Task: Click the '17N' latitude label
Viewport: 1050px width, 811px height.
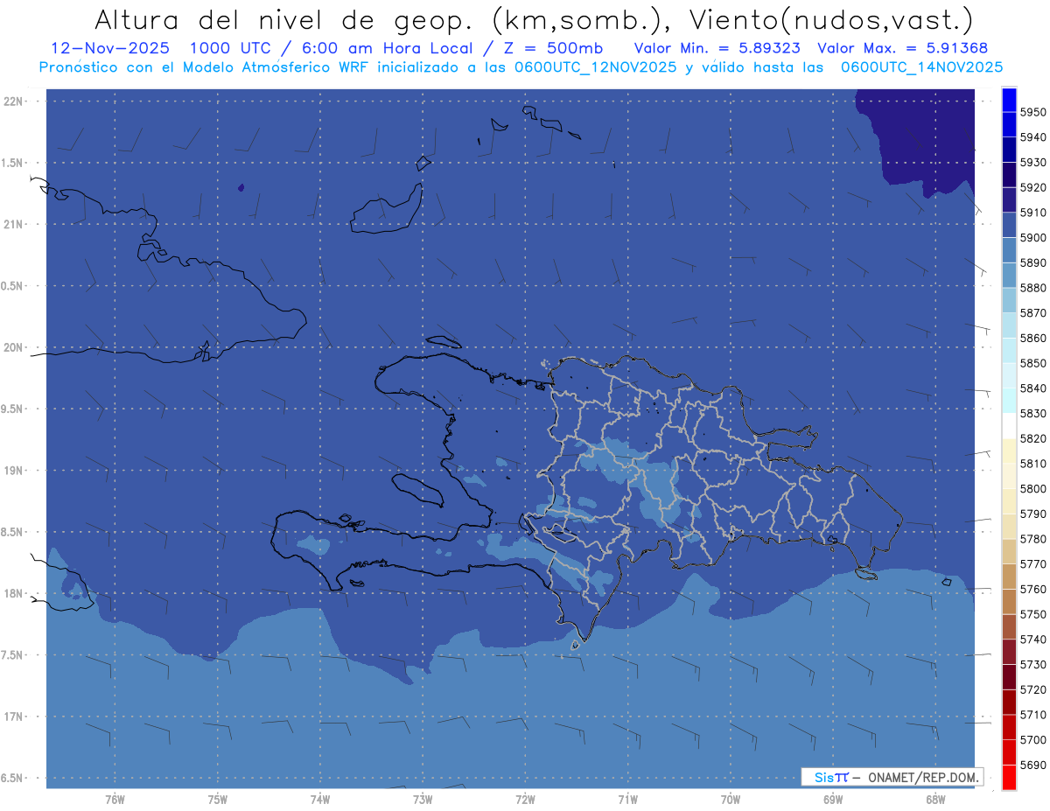Action: tap(13, 717)
